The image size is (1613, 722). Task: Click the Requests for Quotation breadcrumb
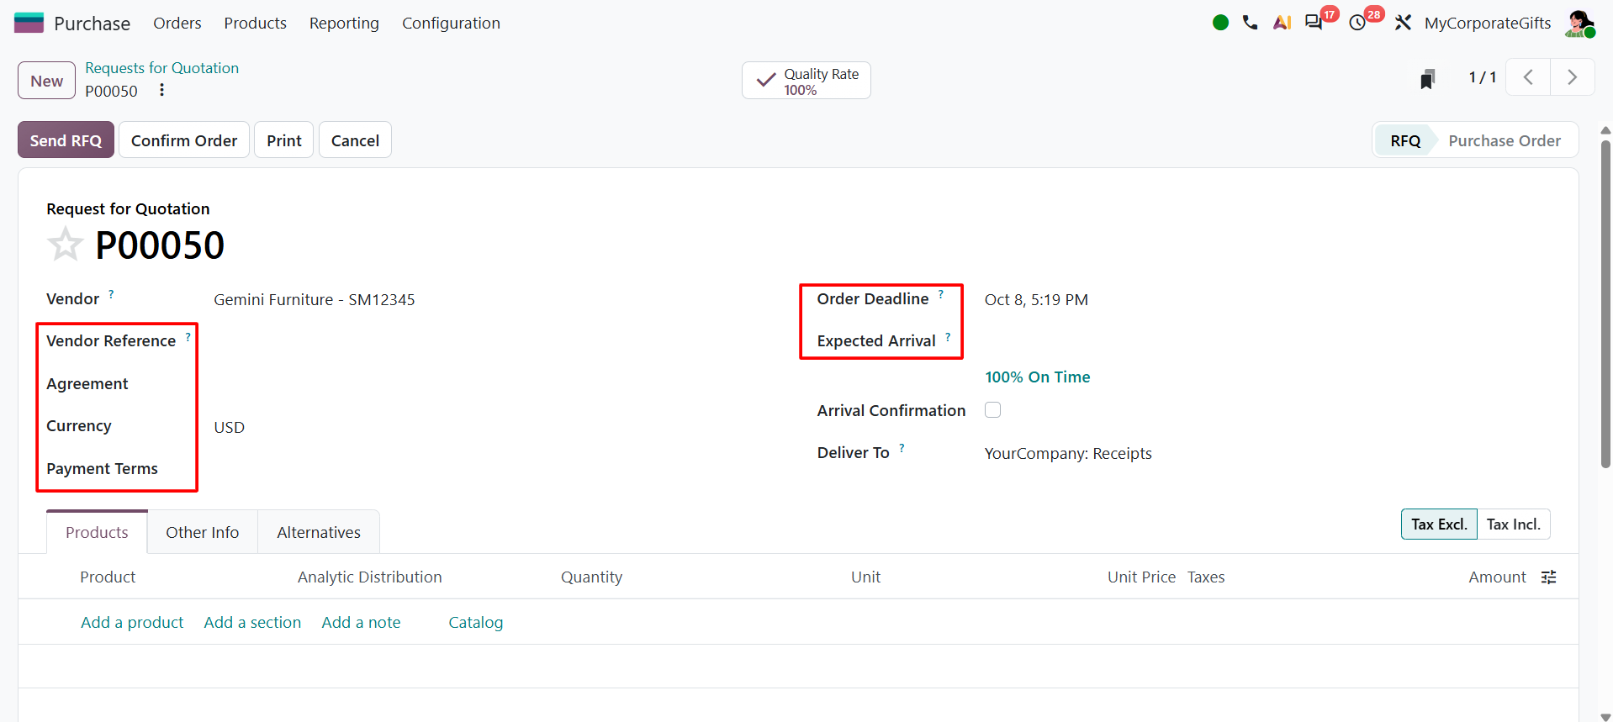point(161,68)
